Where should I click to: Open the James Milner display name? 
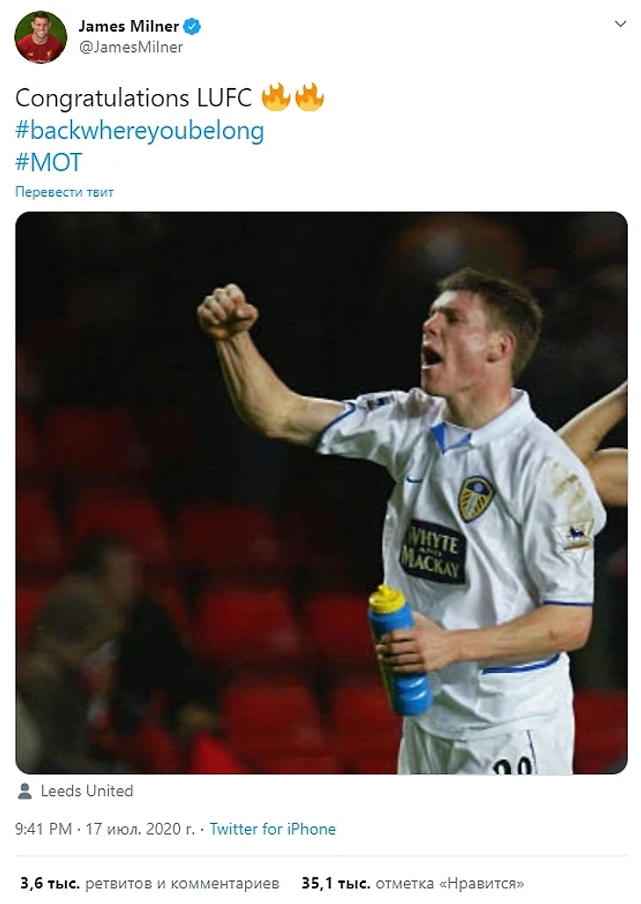[128, 26]
